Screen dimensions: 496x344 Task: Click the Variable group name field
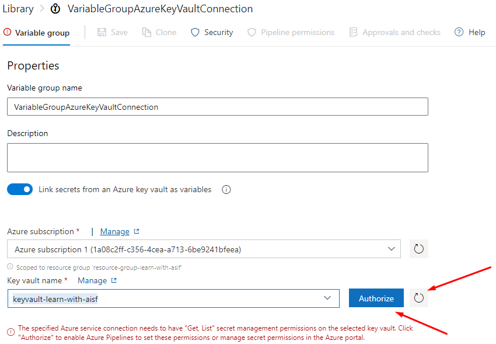coord(217,107)
